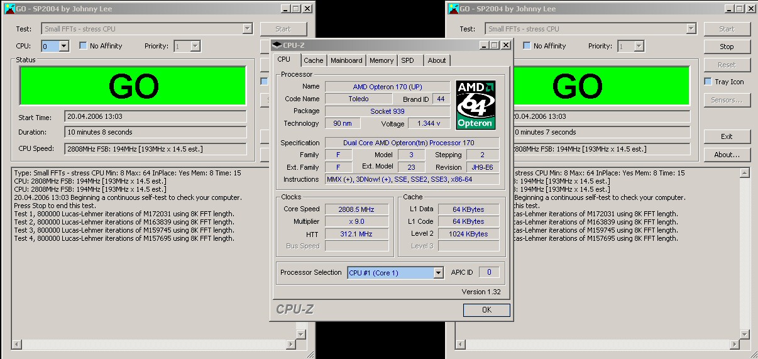Open Priority dropdown in left SP2004 window
This screenshot has height=359, width=758.
tap(195, 46)
